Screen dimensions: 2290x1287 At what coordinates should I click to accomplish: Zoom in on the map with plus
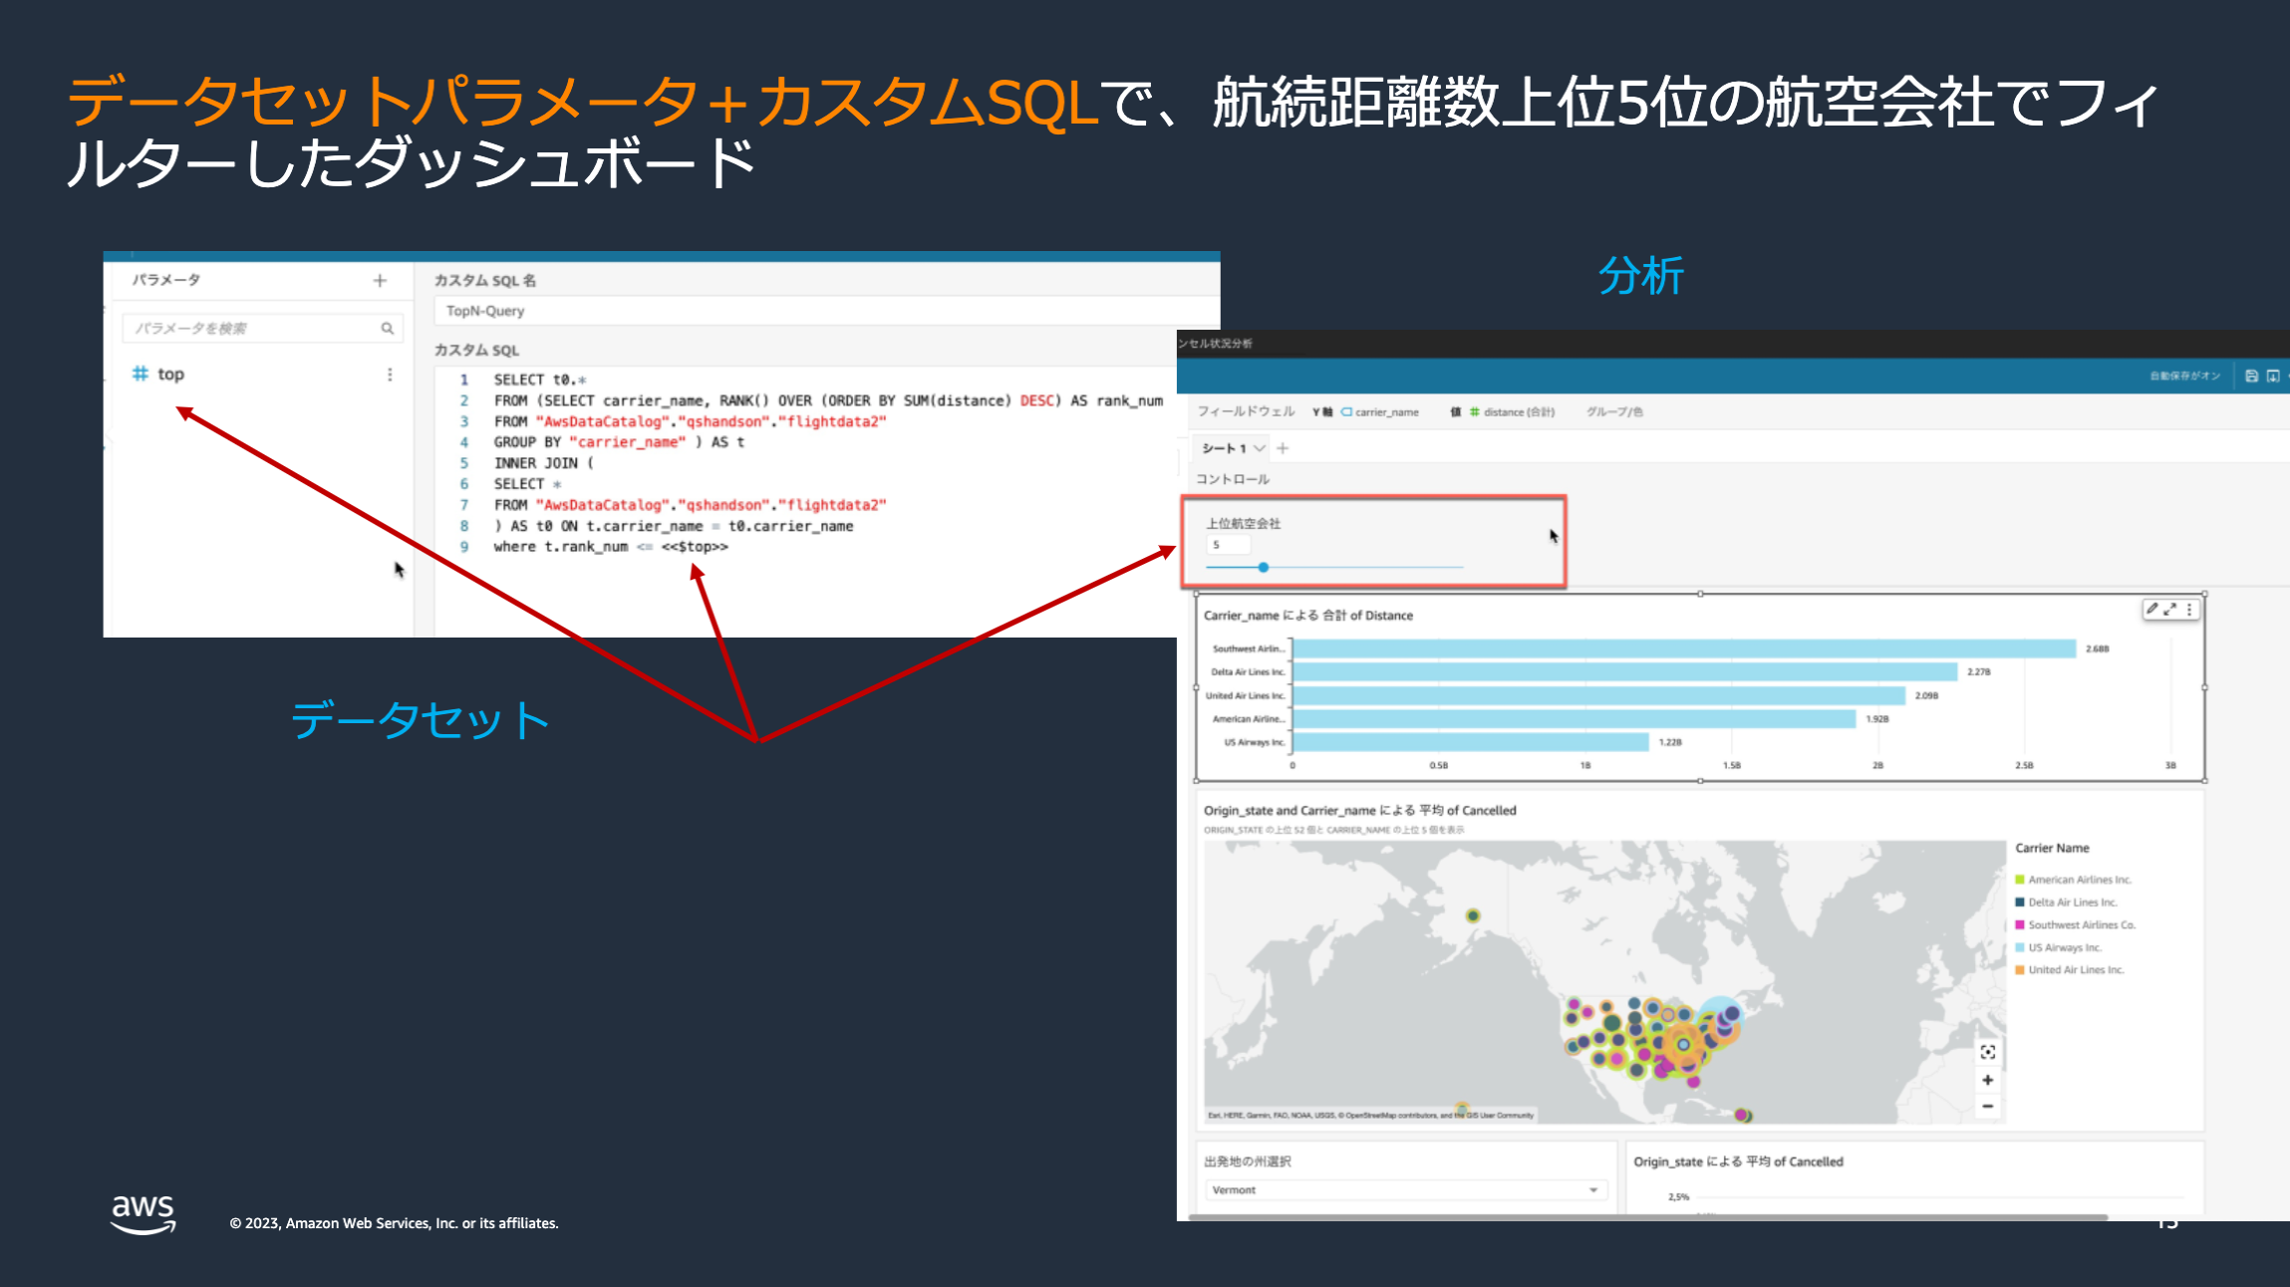pyautogui.click(x=1987, y=1080)
